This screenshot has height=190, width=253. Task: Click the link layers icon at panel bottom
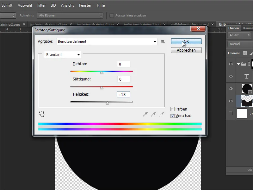pyautogui.click(x=250, y=170)
